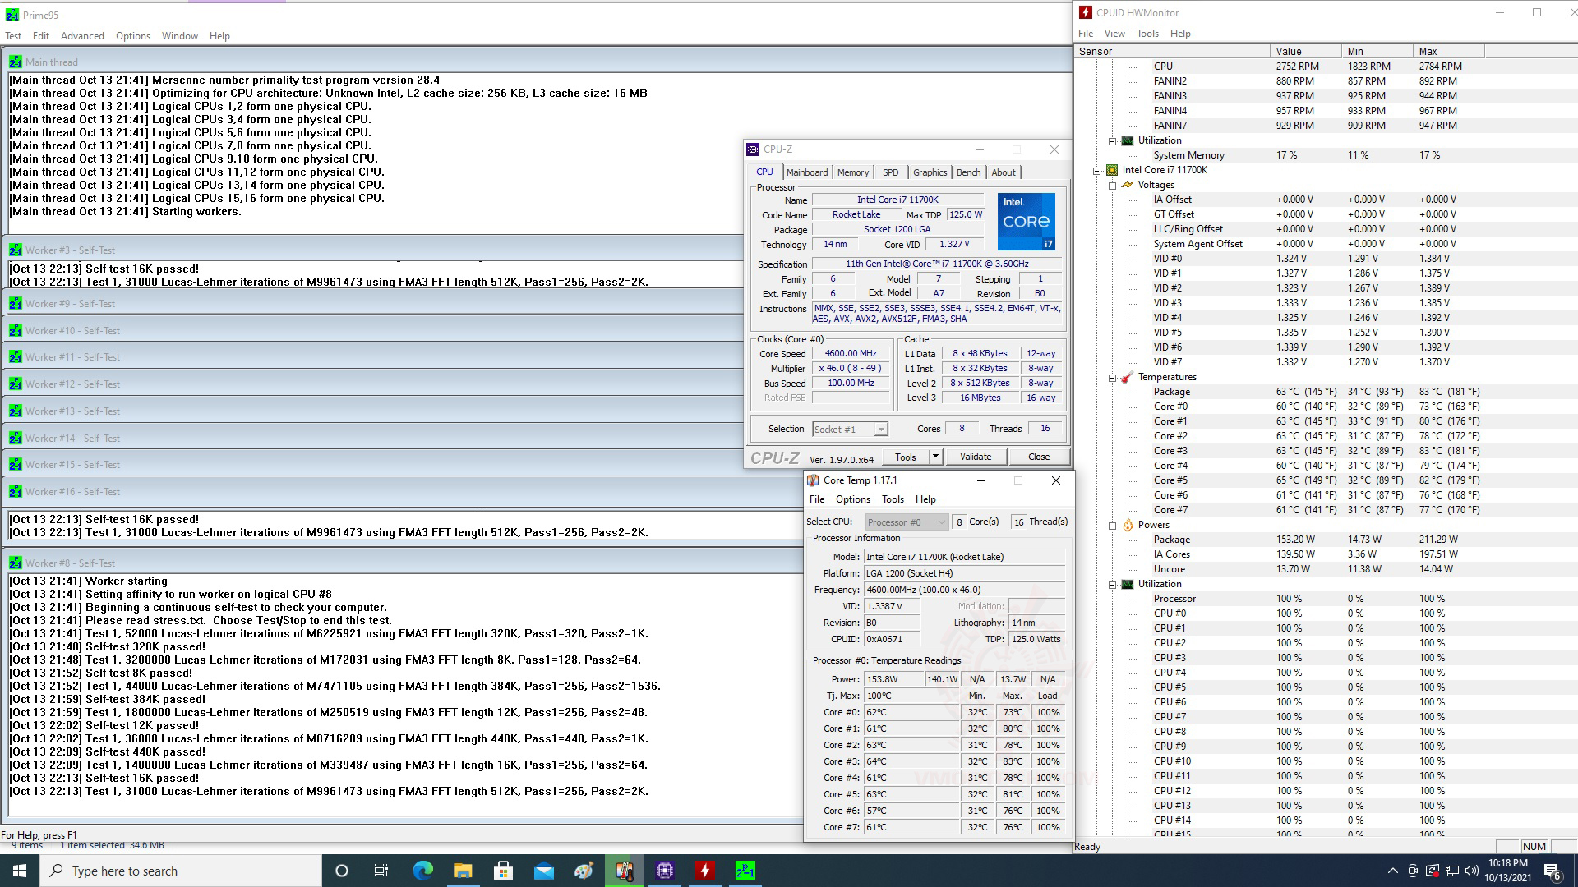
Task: Click the Utilization graph icon in HWMonitor
Action: click(x=1127, y=584)
